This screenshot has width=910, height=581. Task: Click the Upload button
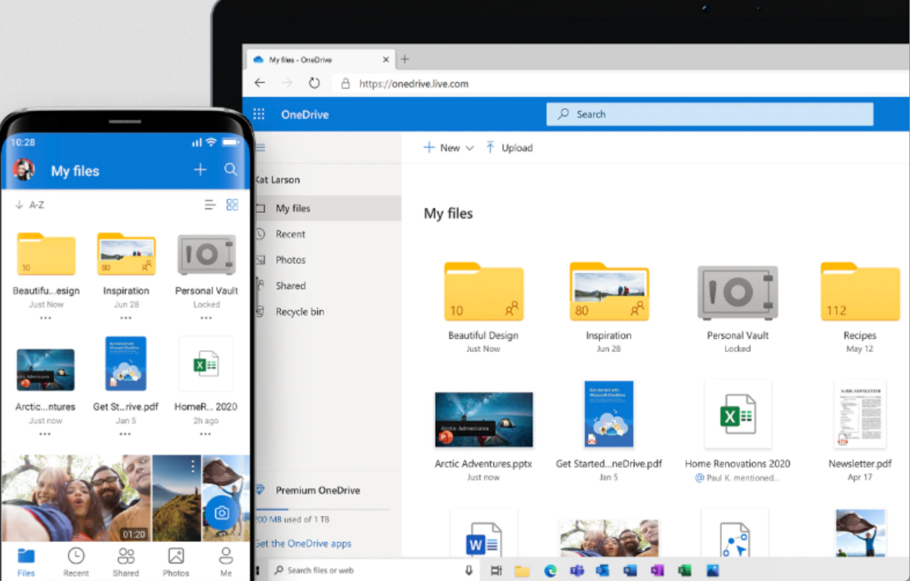[x=509, y=148]
